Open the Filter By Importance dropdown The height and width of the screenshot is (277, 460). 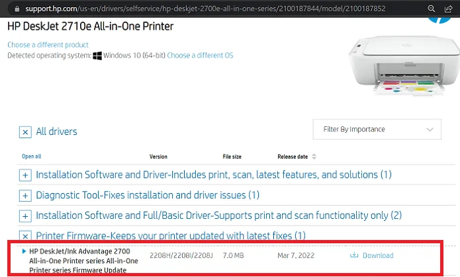[x=377, y=130]
